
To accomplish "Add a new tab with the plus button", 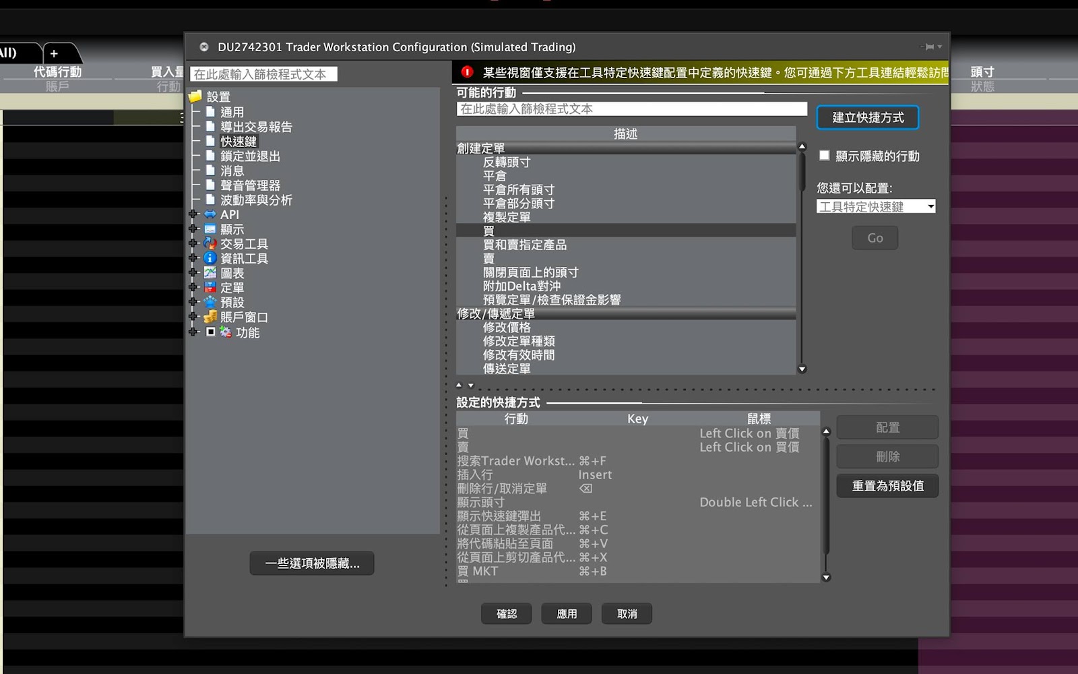I will (54, 53).
